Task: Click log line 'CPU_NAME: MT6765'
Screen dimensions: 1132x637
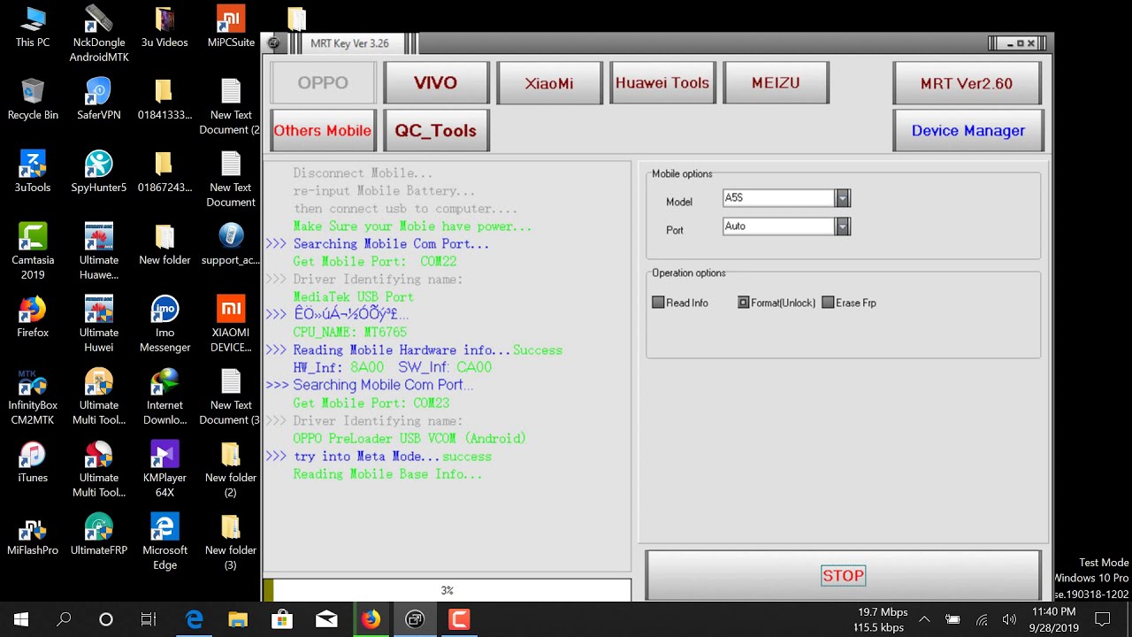Action: 349,332
